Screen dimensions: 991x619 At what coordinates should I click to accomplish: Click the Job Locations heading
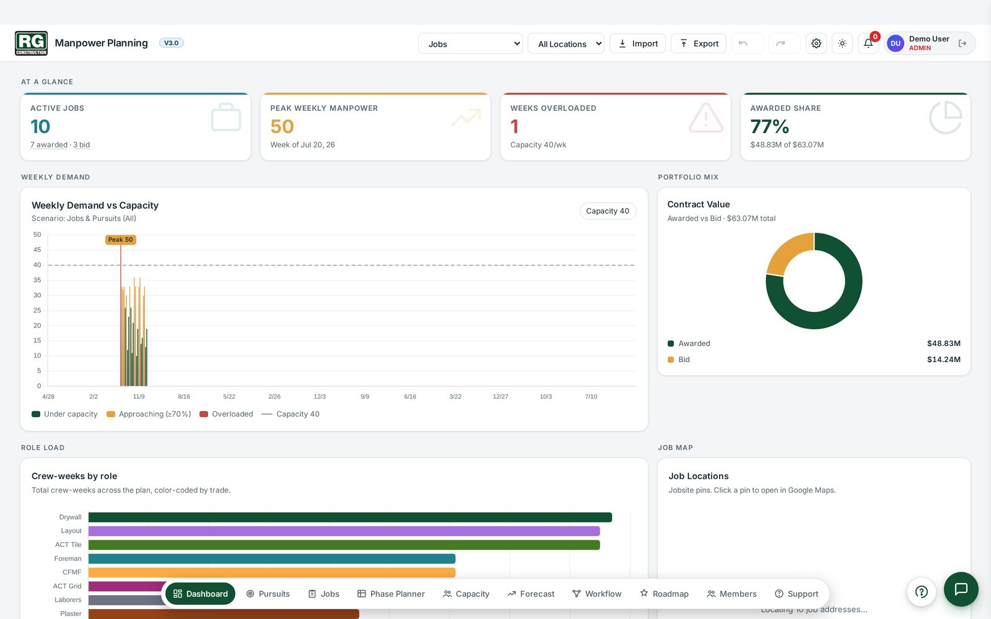coord(699,476)
